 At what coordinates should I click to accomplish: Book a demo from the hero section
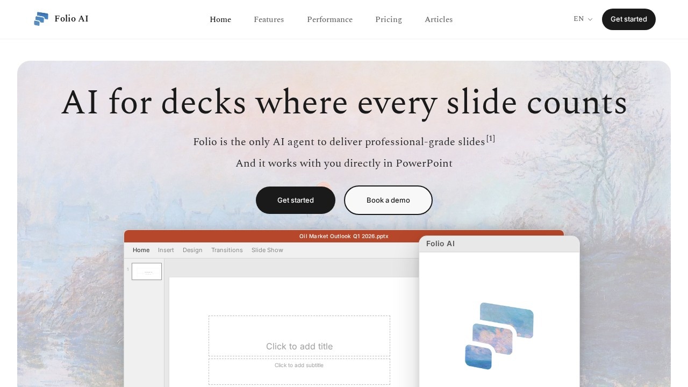[388, 200]
